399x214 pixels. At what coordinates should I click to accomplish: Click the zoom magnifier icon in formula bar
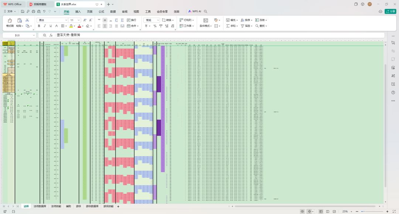pos(45,35)
